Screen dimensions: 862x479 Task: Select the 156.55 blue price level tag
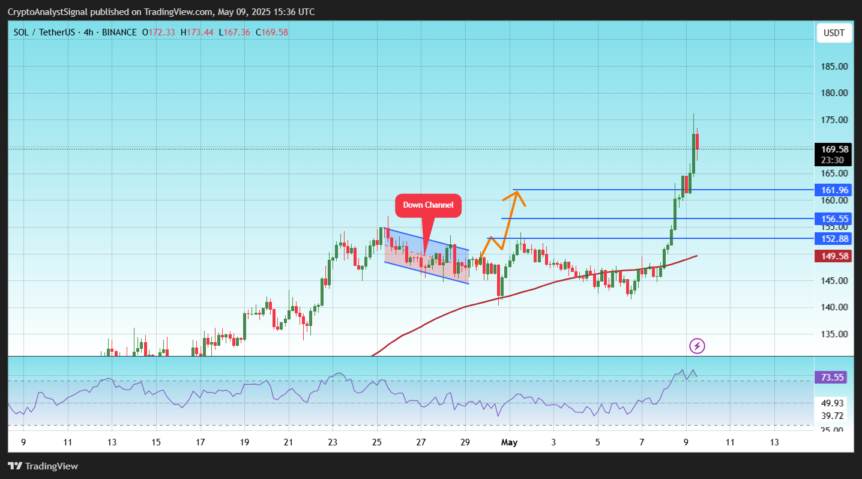(834, 219)
